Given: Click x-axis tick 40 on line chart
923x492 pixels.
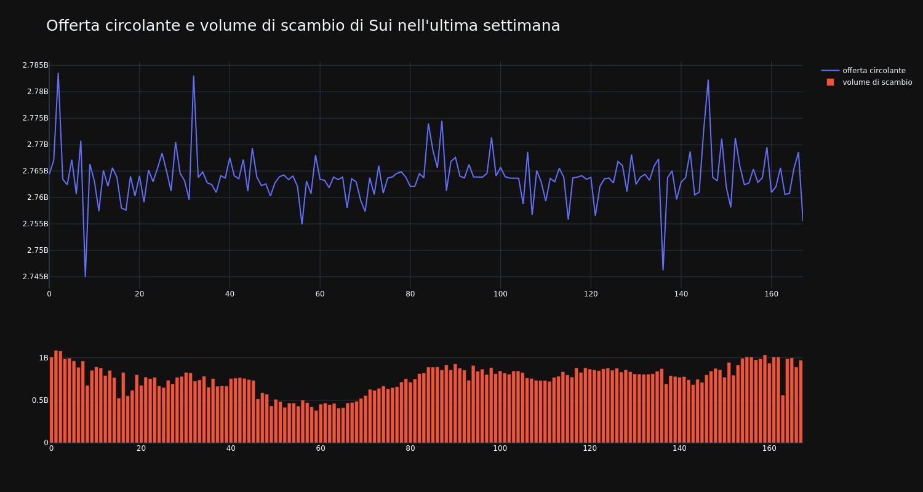Looking at the screenshot, I should click(230, 294).
